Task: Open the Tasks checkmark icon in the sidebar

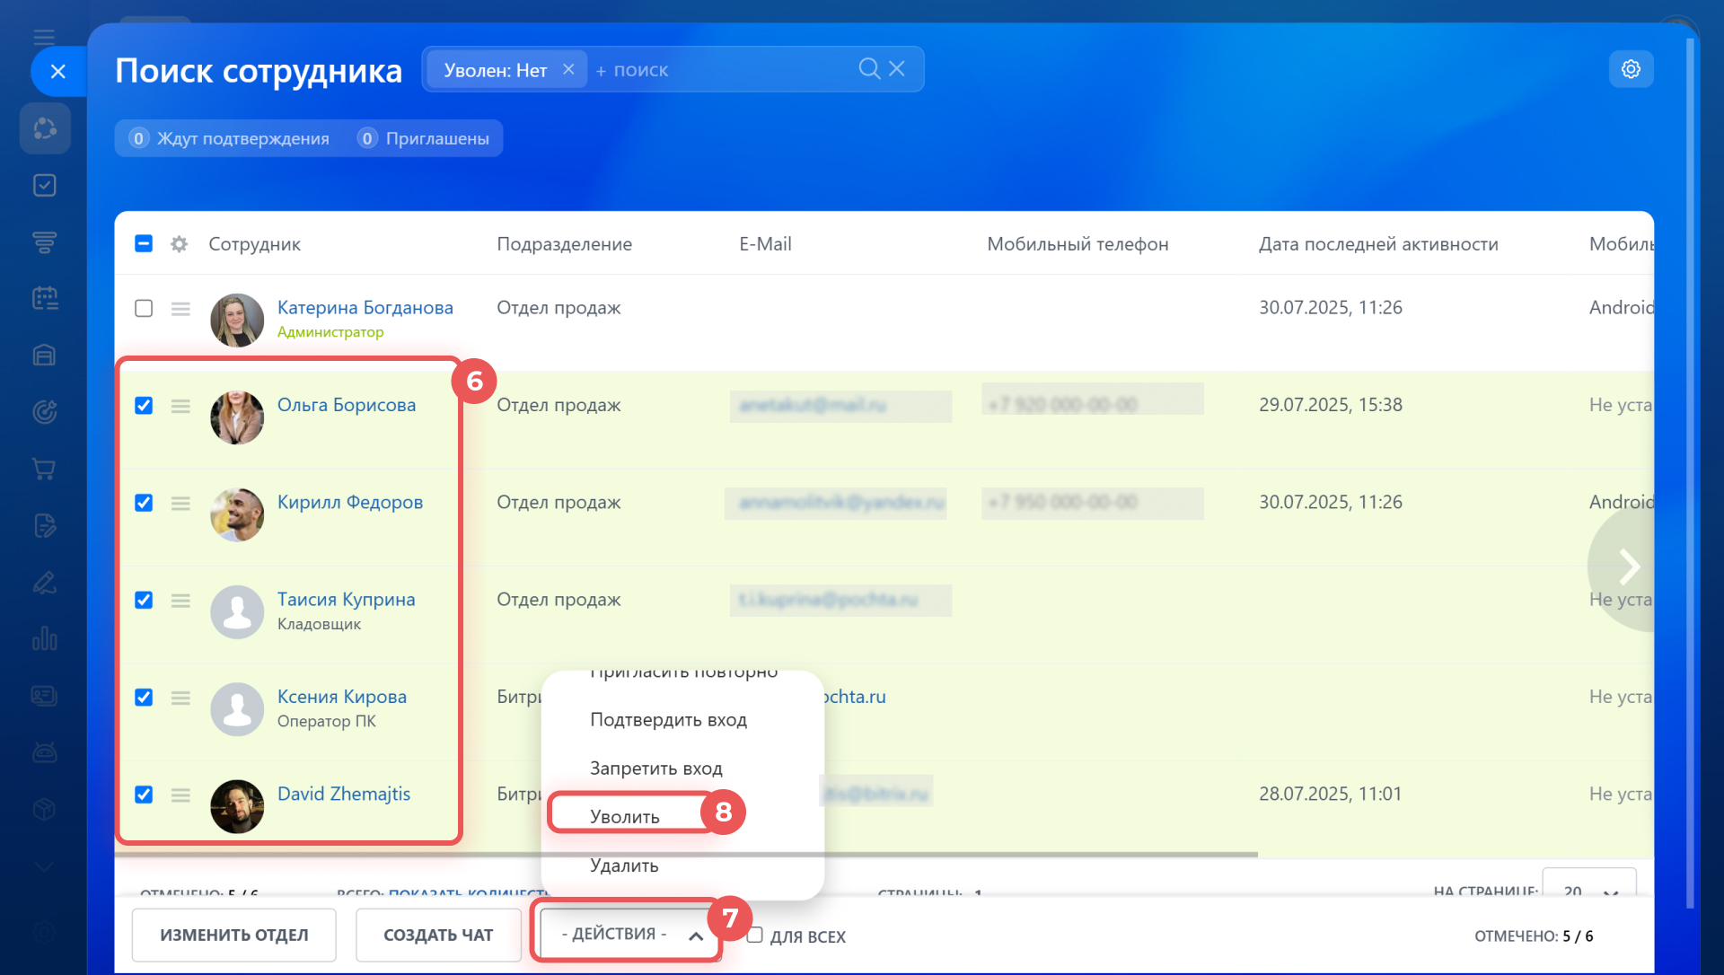Action: pyautogui.click(x=44, y=185)
